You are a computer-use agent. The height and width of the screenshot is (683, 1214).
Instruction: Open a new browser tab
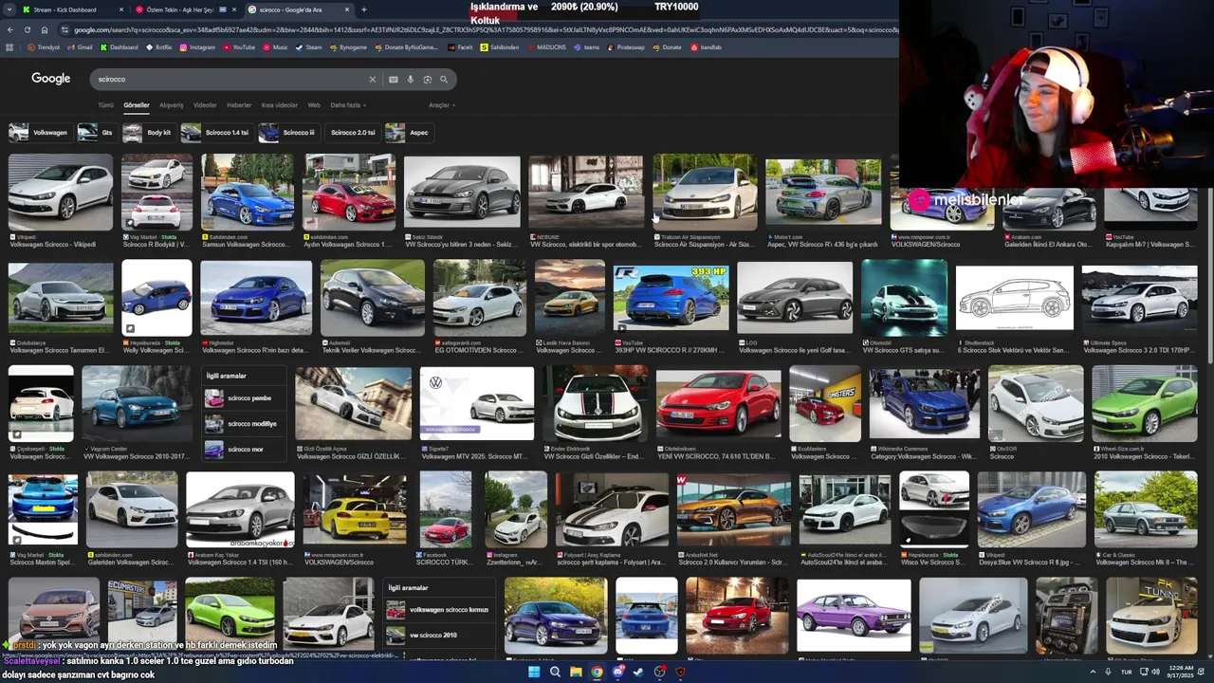coord(364,9)
